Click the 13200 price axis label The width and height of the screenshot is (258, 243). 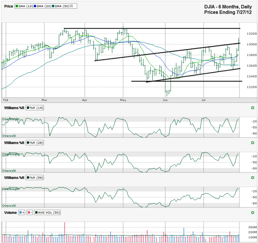(252, 34)
